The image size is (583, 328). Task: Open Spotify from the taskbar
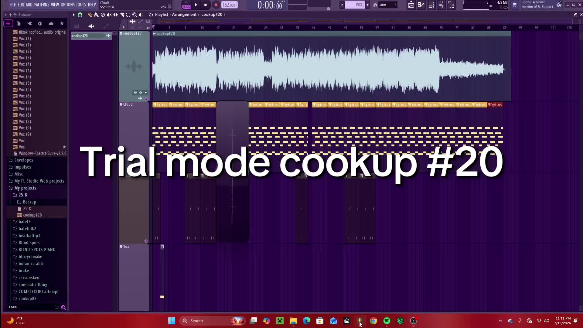click(387, 321)
